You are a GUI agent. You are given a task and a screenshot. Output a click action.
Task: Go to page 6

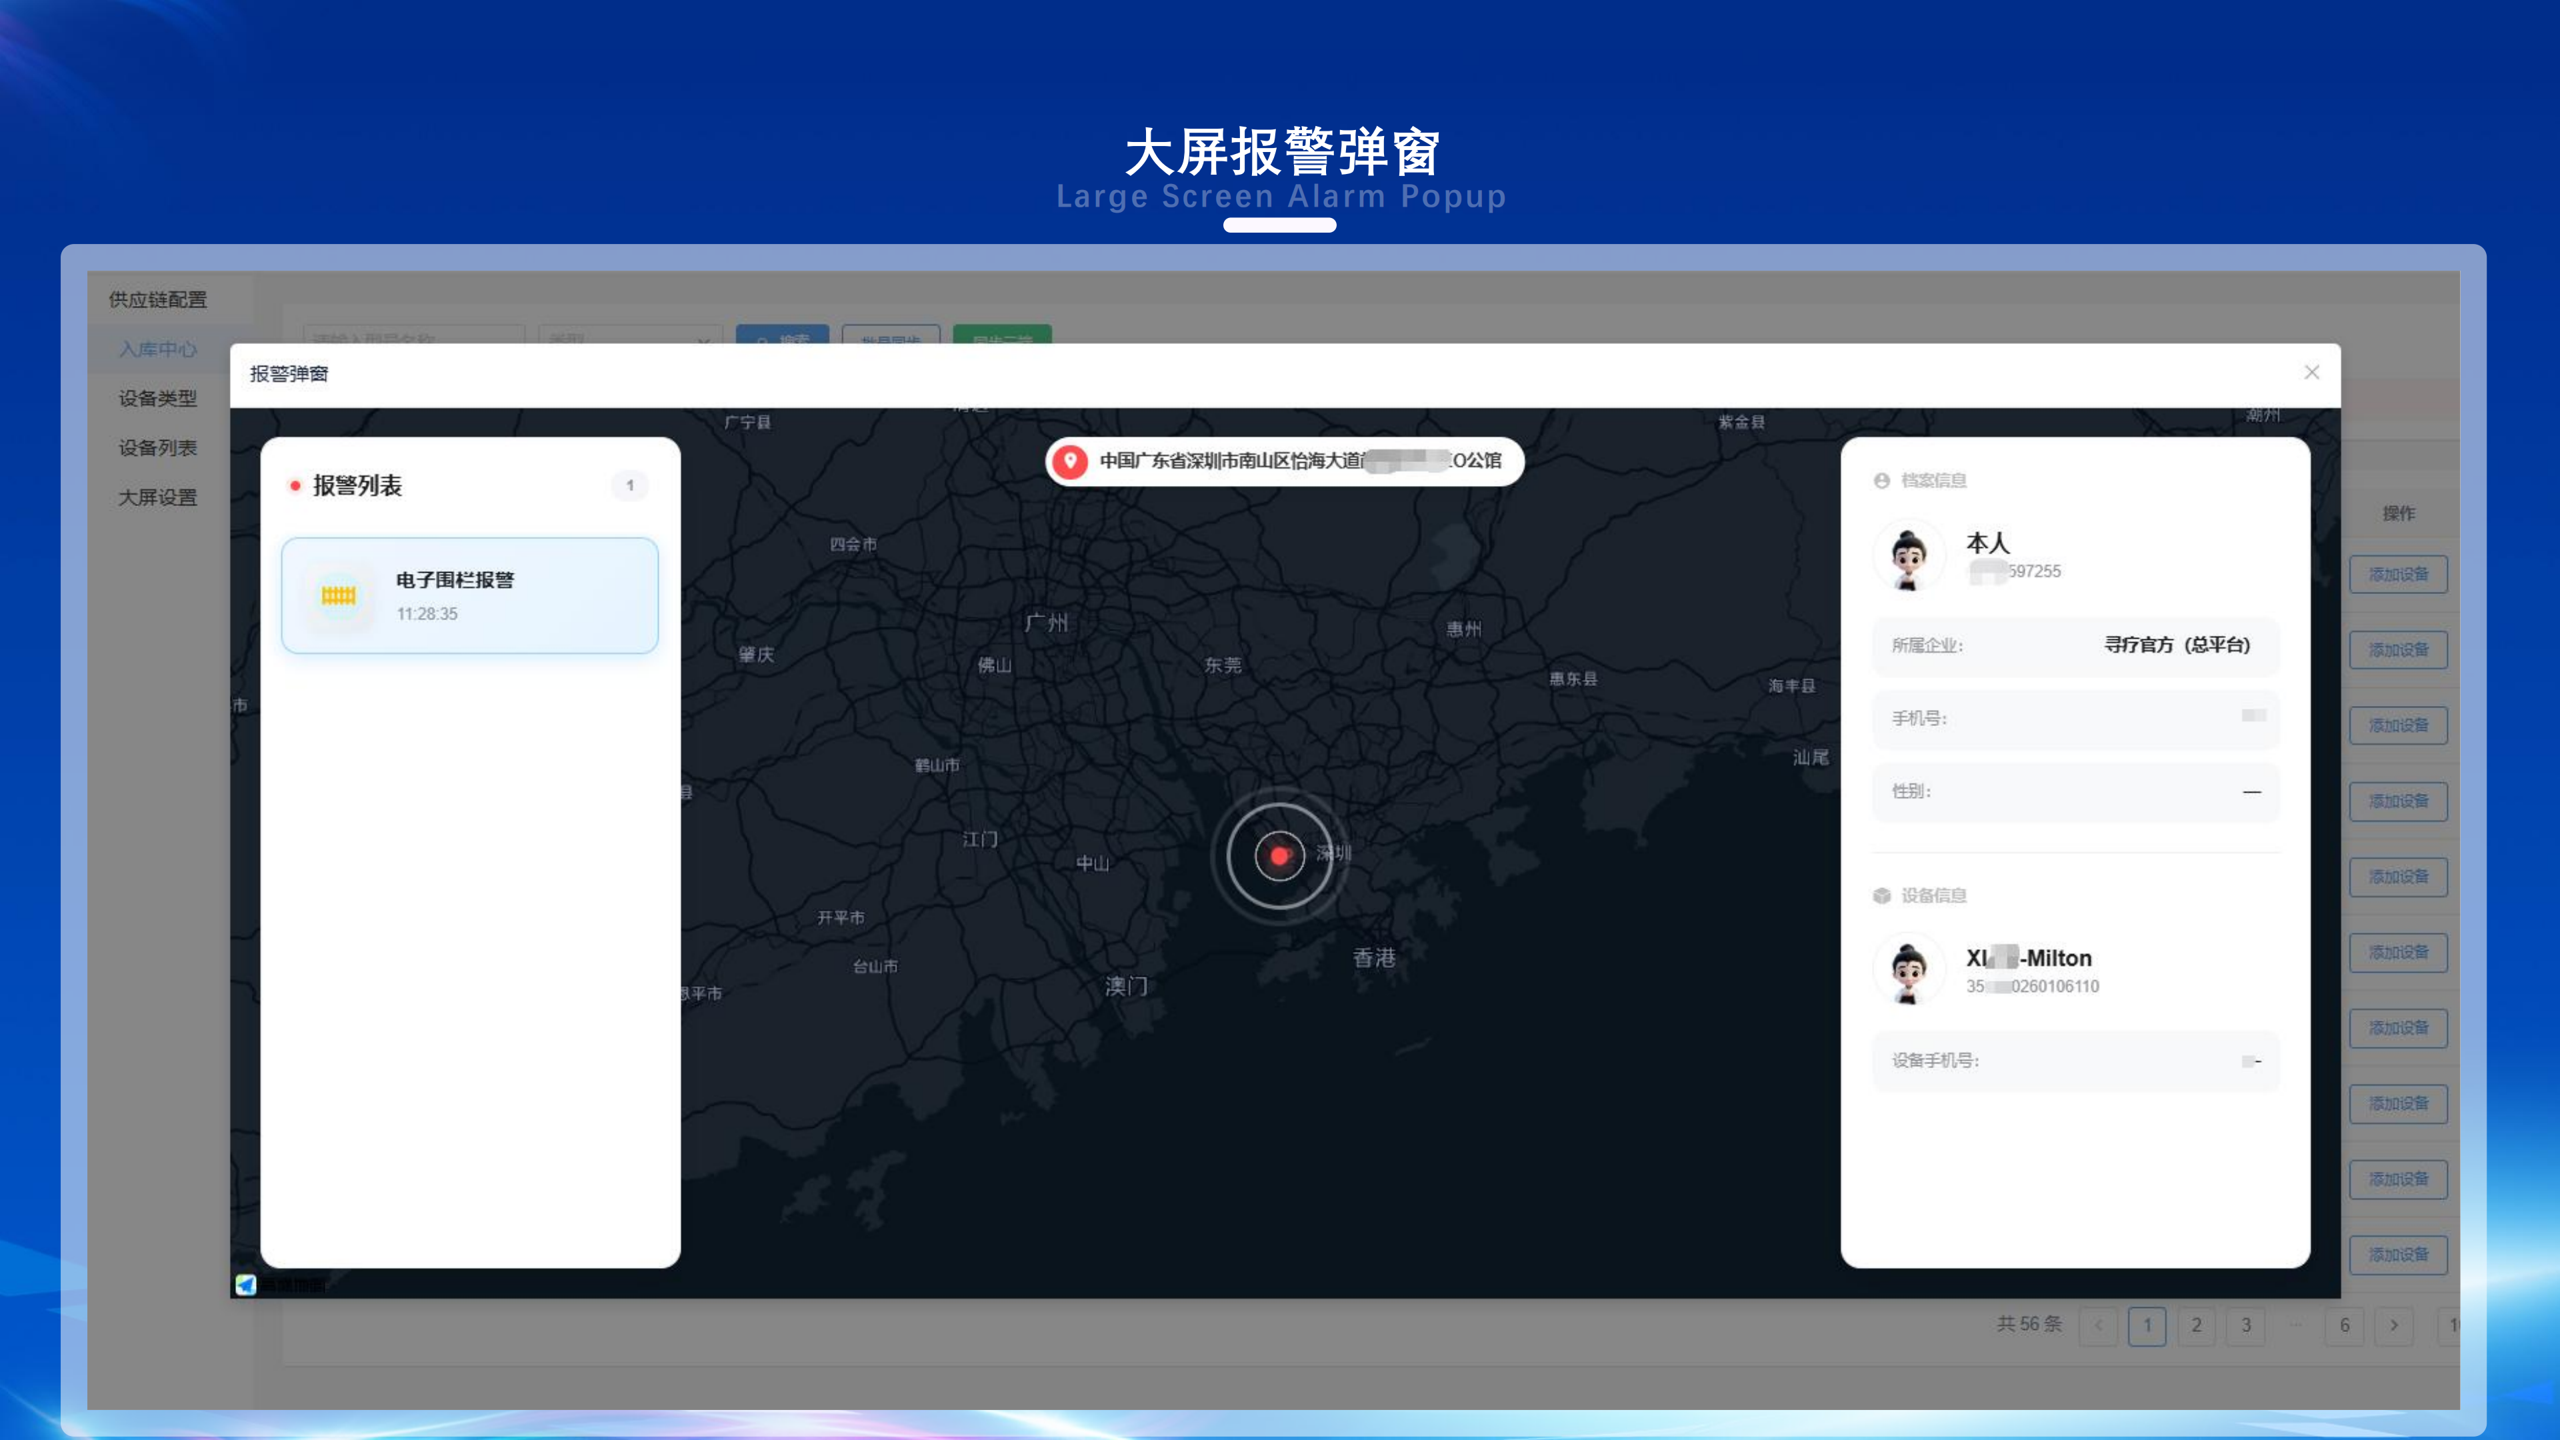pos(2345,1326)
